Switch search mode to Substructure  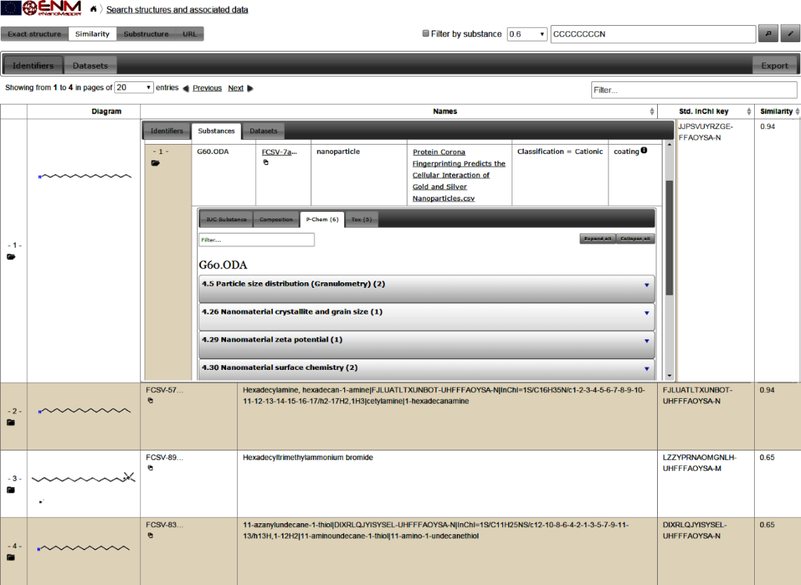point(146,34)
